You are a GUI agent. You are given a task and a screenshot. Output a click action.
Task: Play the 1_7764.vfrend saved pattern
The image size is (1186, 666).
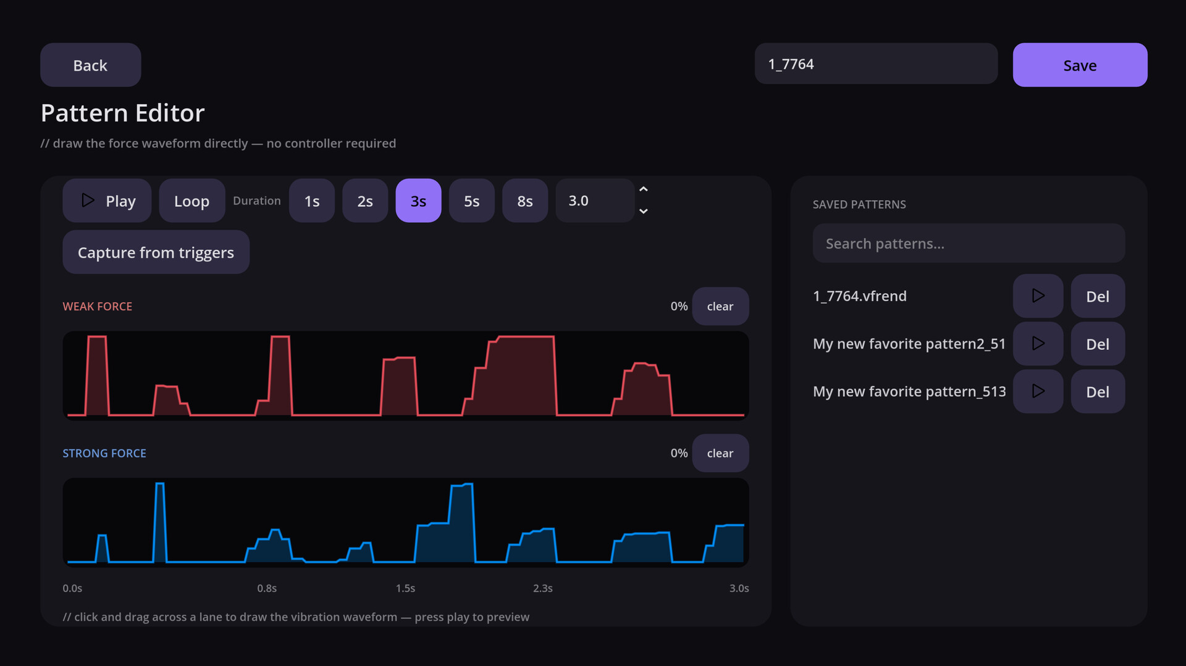click(x=1038, y=296)
